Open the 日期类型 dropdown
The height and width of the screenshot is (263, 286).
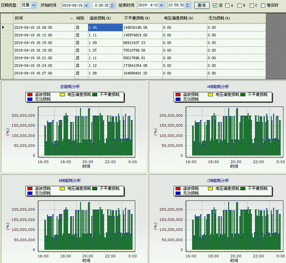33,5
